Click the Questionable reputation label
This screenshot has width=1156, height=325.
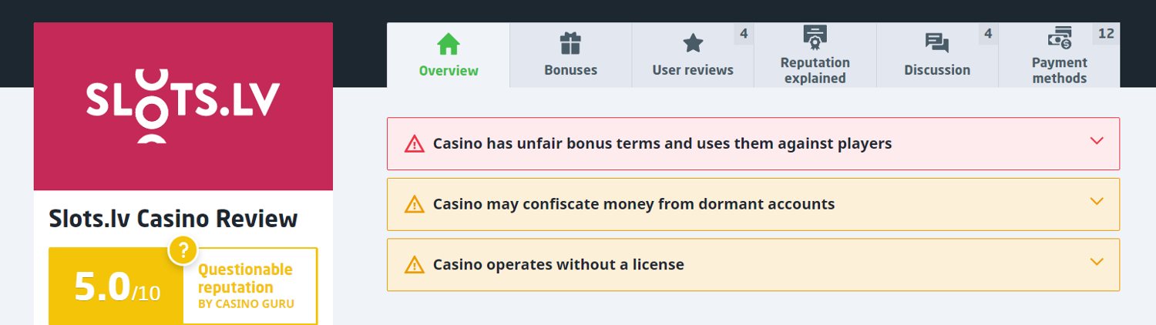pos(245,279)
